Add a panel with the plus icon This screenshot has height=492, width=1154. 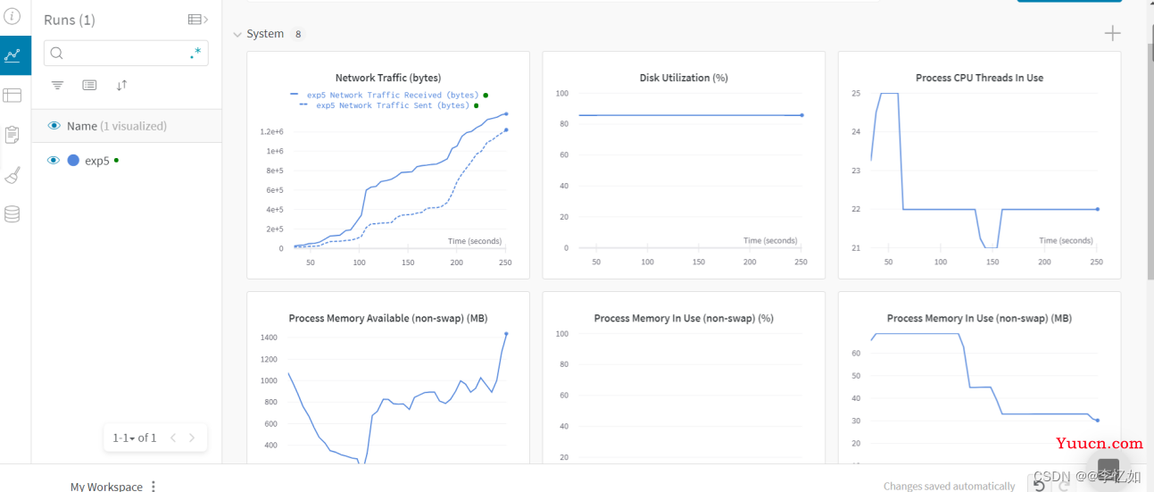(x=1112, y=34)
